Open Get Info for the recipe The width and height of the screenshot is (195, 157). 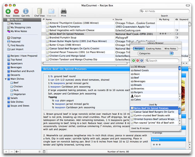tap(26, 11)
